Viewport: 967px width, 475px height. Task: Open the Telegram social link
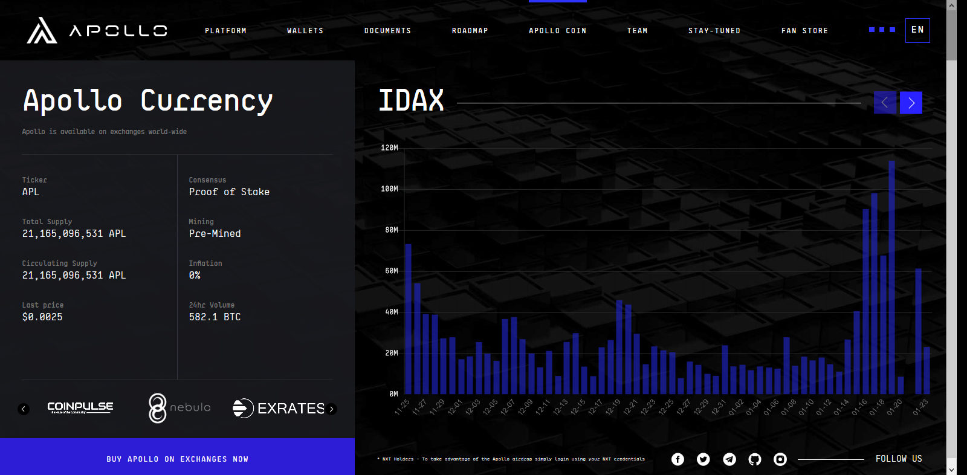point(729,459)
